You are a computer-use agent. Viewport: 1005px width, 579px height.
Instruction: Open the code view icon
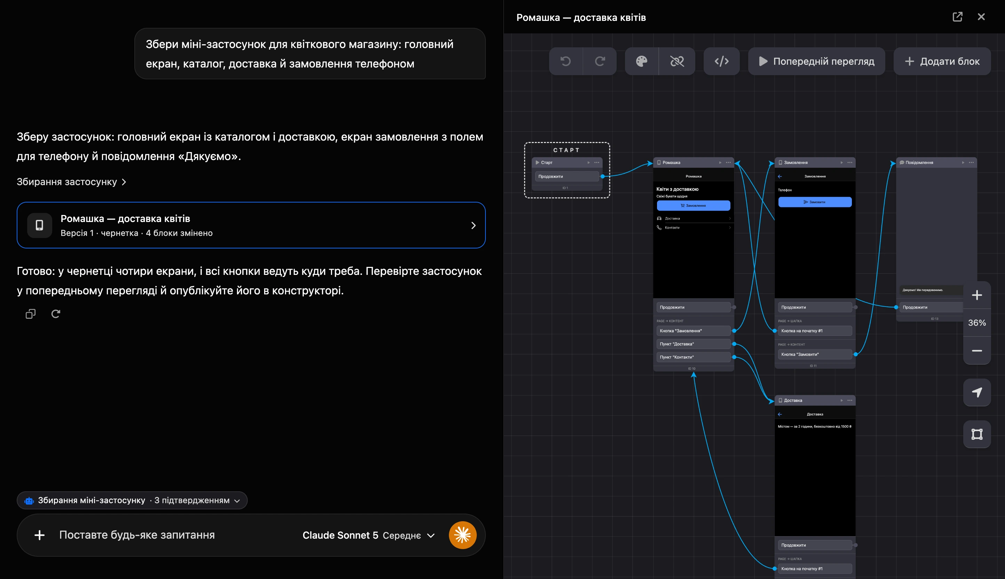[x=721, y=61]
